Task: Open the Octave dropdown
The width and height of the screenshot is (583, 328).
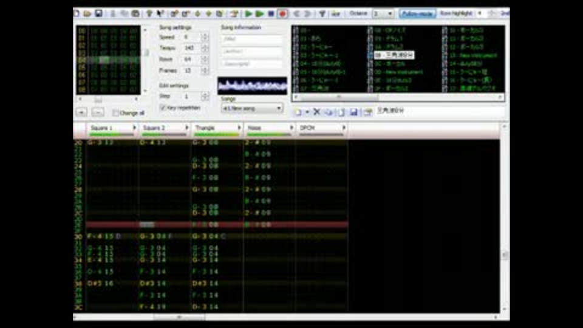Action: (383, 14)
